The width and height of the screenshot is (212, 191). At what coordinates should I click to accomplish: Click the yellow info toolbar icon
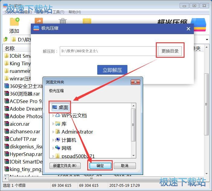tap(87, 21)
